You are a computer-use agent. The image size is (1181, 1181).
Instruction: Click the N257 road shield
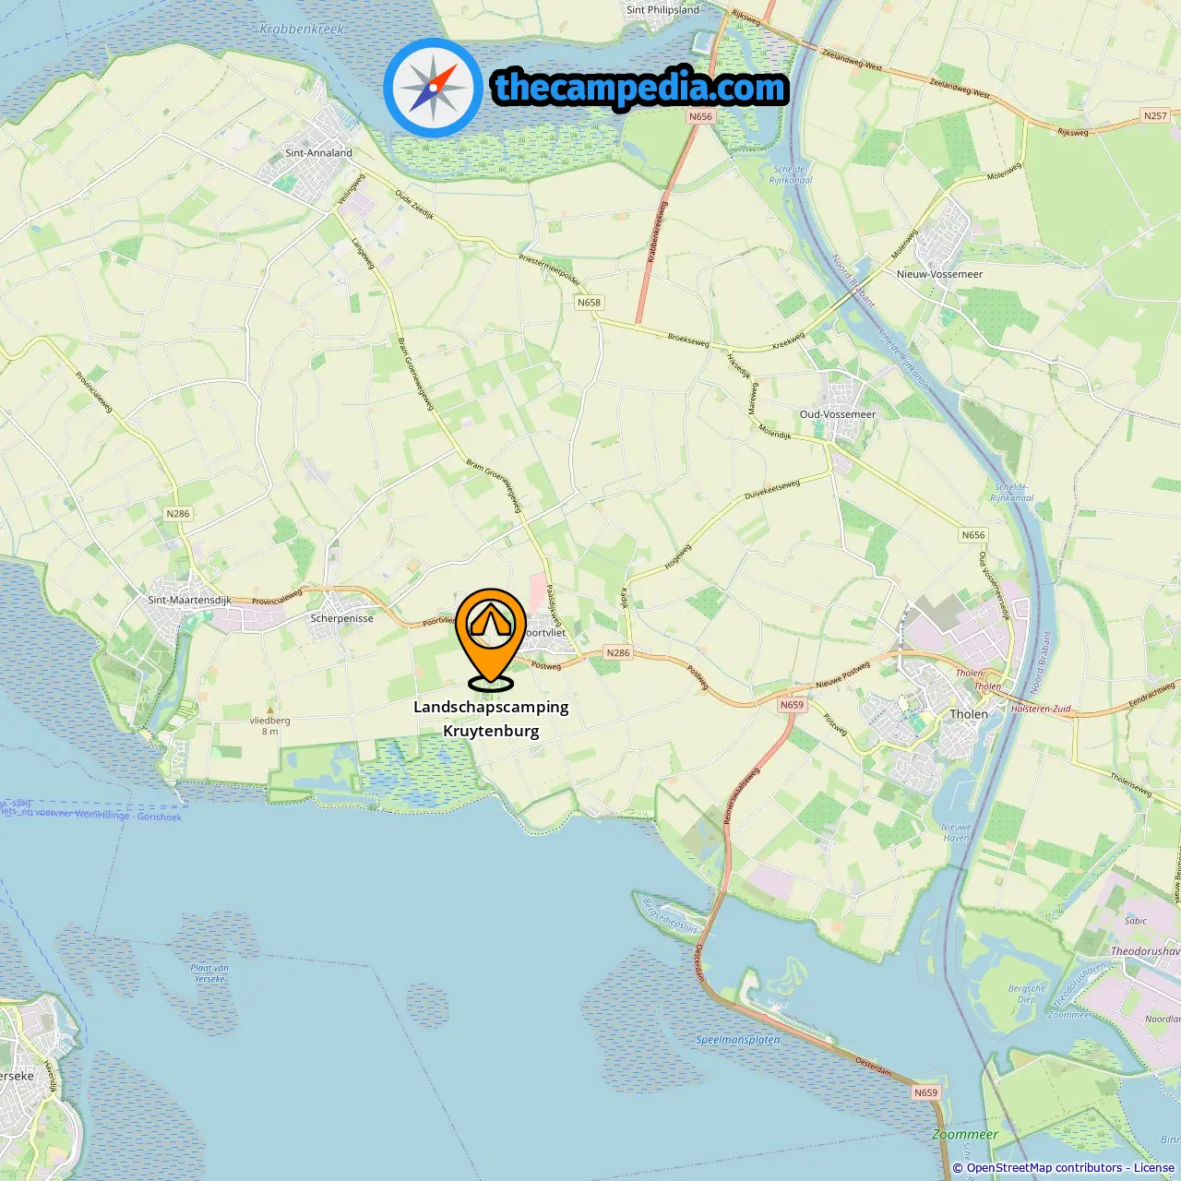(1155, 116)
